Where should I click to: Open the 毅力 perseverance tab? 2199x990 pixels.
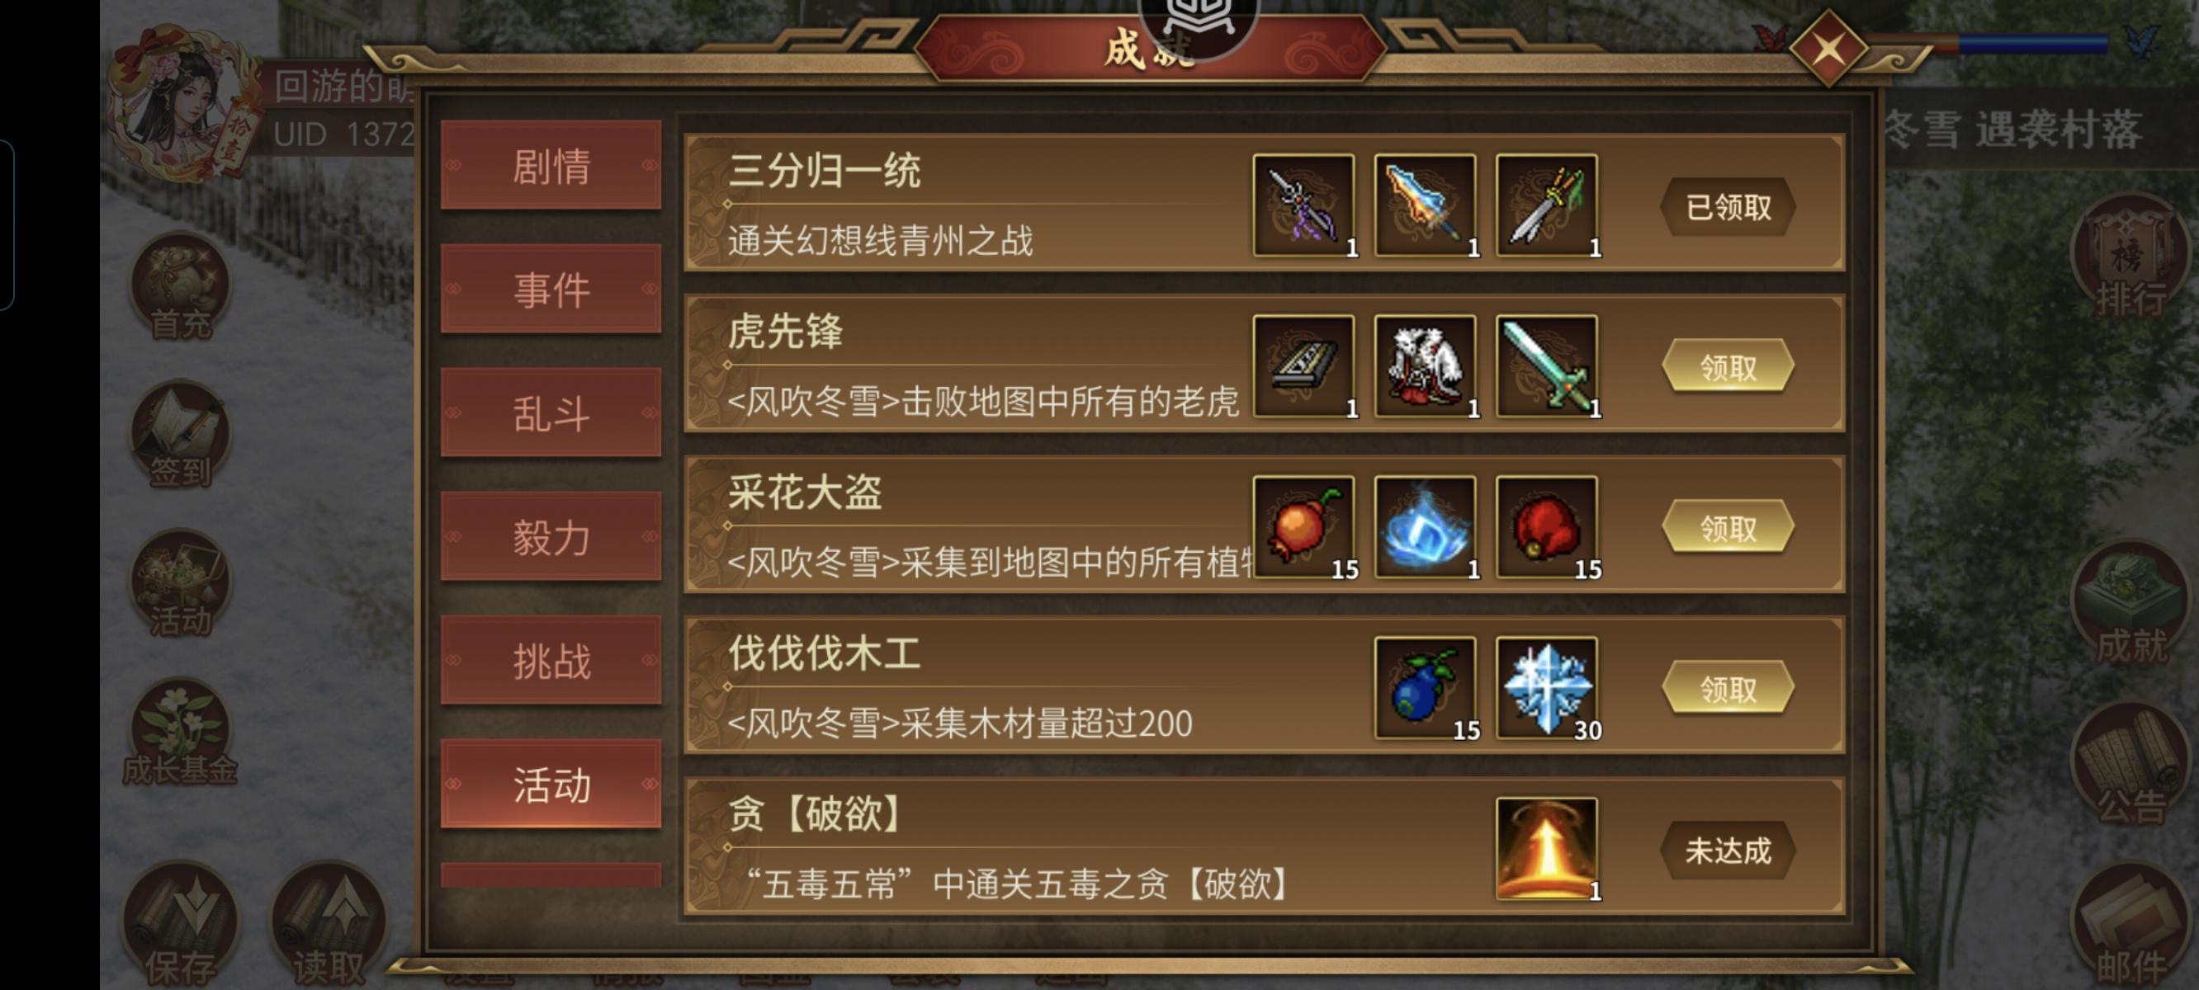point(551,537)
